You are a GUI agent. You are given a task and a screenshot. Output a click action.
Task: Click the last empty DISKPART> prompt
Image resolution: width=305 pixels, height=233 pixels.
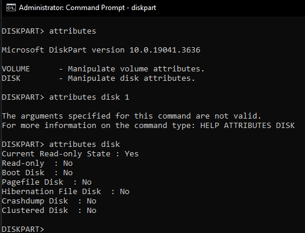pyautogui.click(x=23, y=229)
